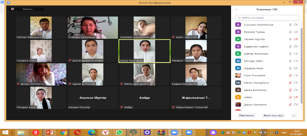
Task: Collapse the Участники panel chevron
Action: coord(236,10)
